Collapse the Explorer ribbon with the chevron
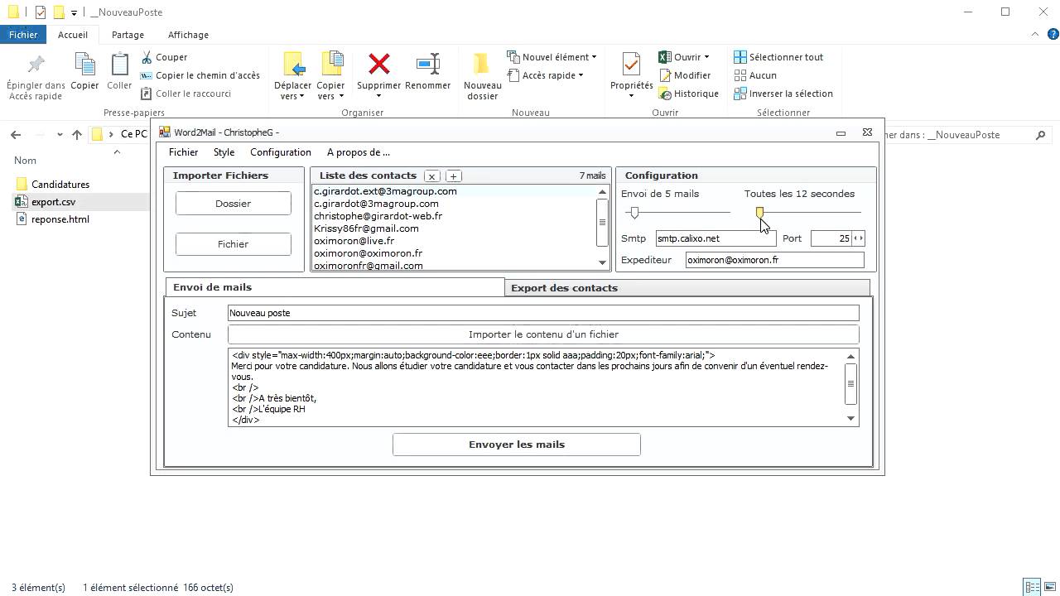 click(1035, 35)
